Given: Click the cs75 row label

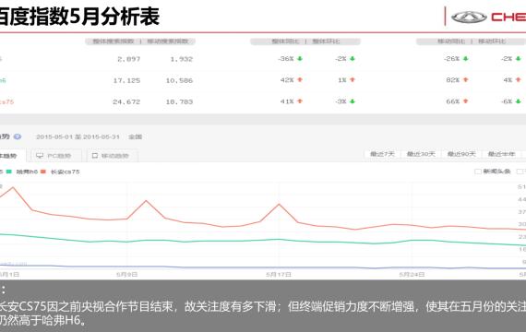Looking at the screenshot, I should click(6, 102).
